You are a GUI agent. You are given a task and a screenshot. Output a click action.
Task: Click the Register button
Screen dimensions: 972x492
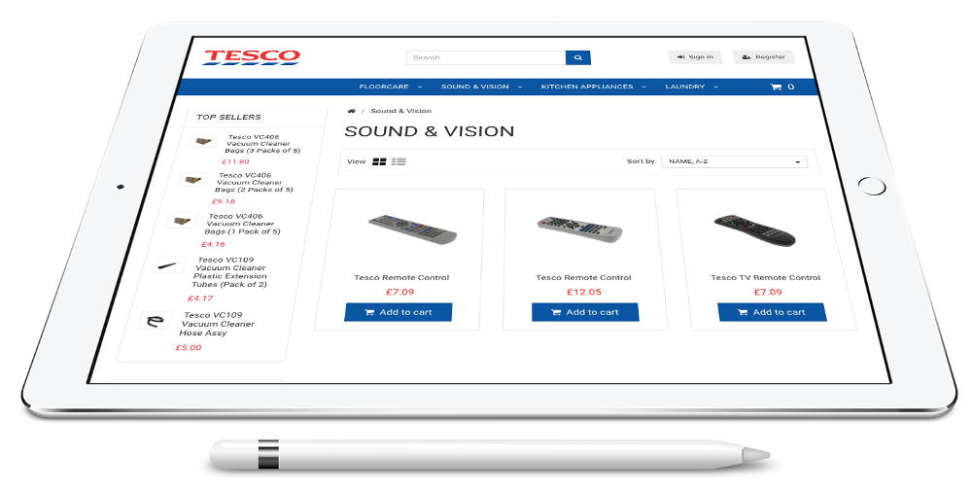coord(764,57)
